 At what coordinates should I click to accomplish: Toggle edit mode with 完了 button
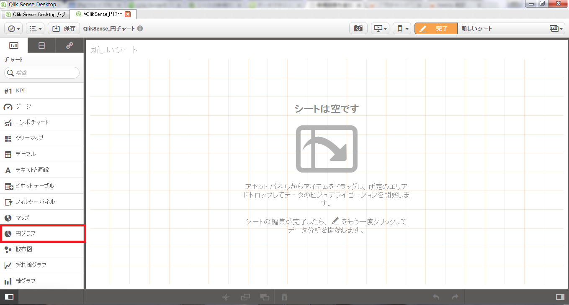click(x=436, y=28)
